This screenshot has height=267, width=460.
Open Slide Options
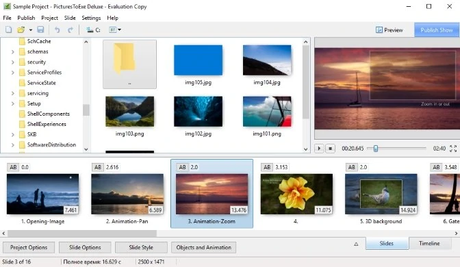tap(85, 247)
